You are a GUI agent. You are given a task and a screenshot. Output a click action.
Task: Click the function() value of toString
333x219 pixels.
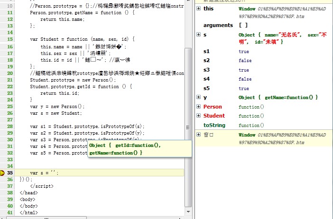tap(251, 126)
